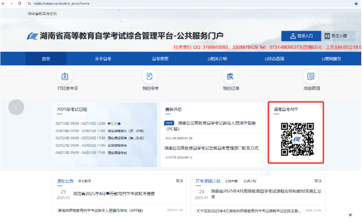This screenshot has width=362, height=222.
Task: Click the 湖湘自考APP QR code image
Action: click(x=297, y=139)
